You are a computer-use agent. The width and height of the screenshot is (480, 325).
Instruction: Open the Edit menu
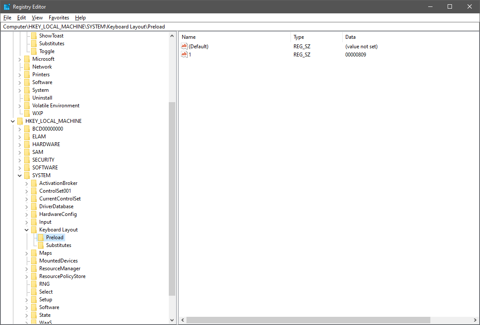22,18
